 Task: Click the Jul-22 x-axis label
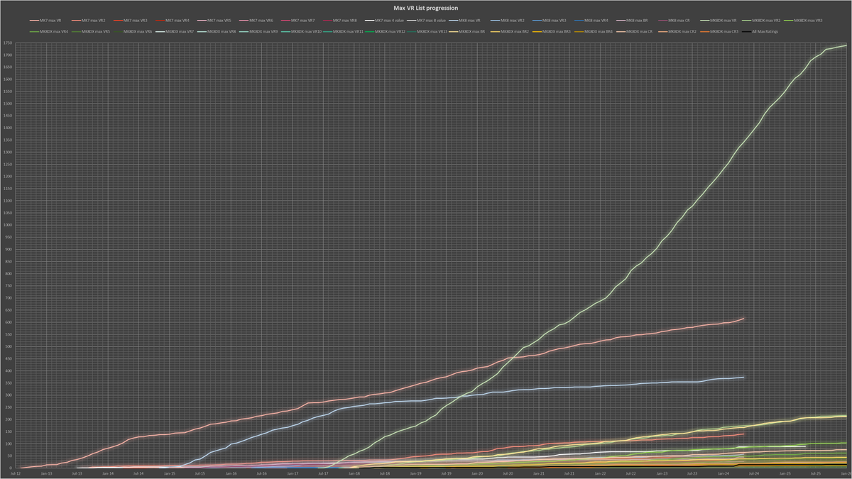click(631, 473)
